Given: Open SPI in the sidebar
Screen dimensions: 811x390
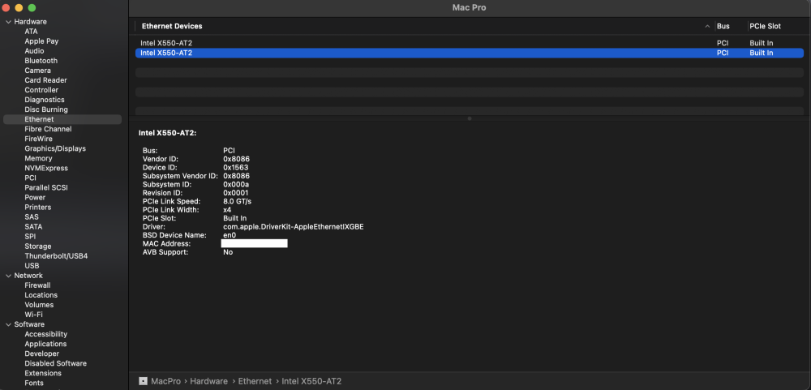Looking at the screenshot, I should [30, 237].
